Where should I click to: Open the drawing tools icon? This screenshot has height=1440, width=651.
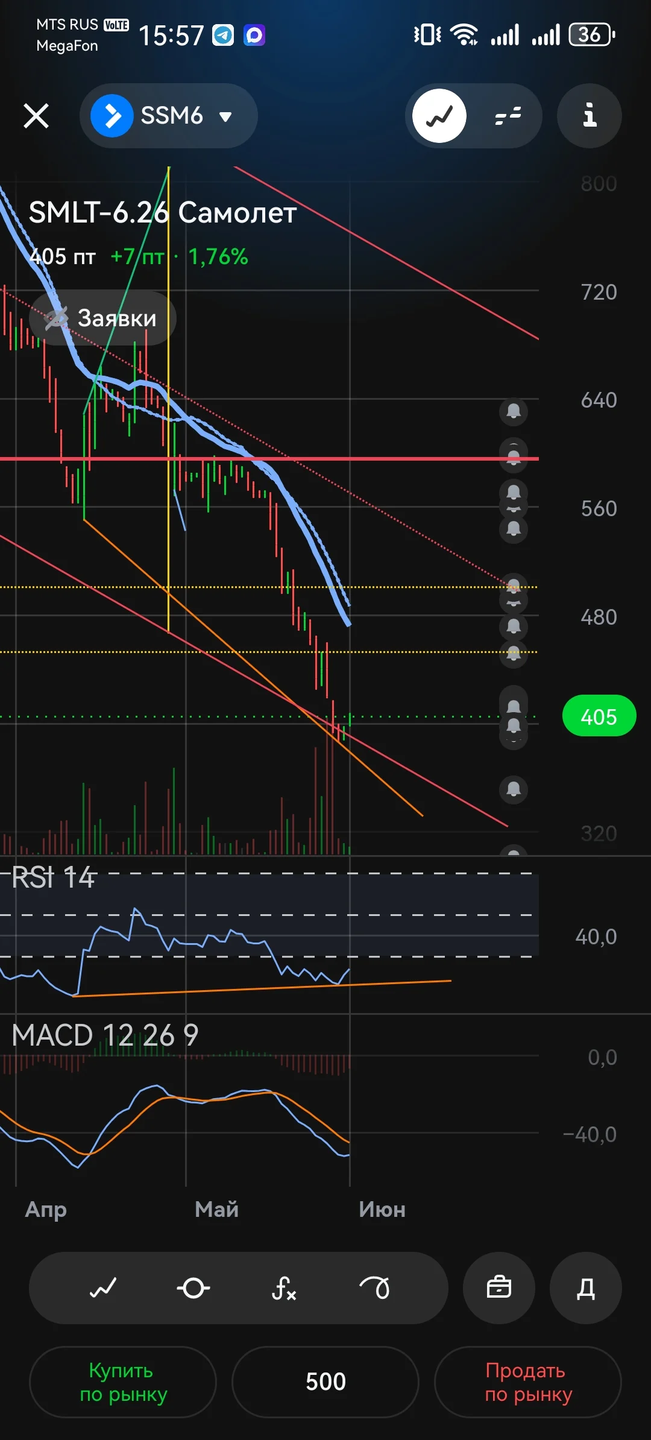[x=374, y=1288]
